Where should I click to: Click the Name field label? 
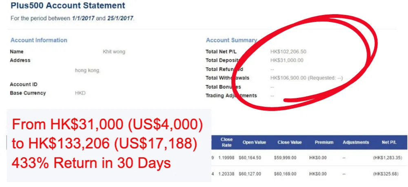[17, 52]
